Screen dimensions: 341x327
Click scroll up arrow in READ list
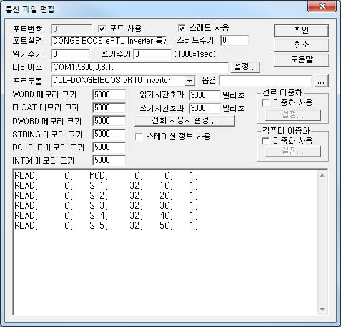coord(322,175)
